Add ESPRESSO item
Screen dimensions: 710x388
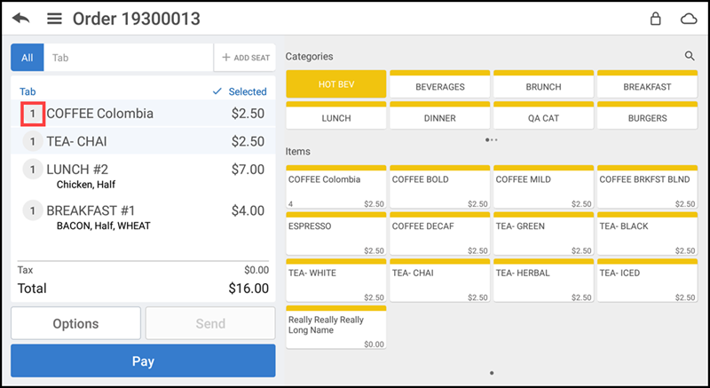(336, 234)
